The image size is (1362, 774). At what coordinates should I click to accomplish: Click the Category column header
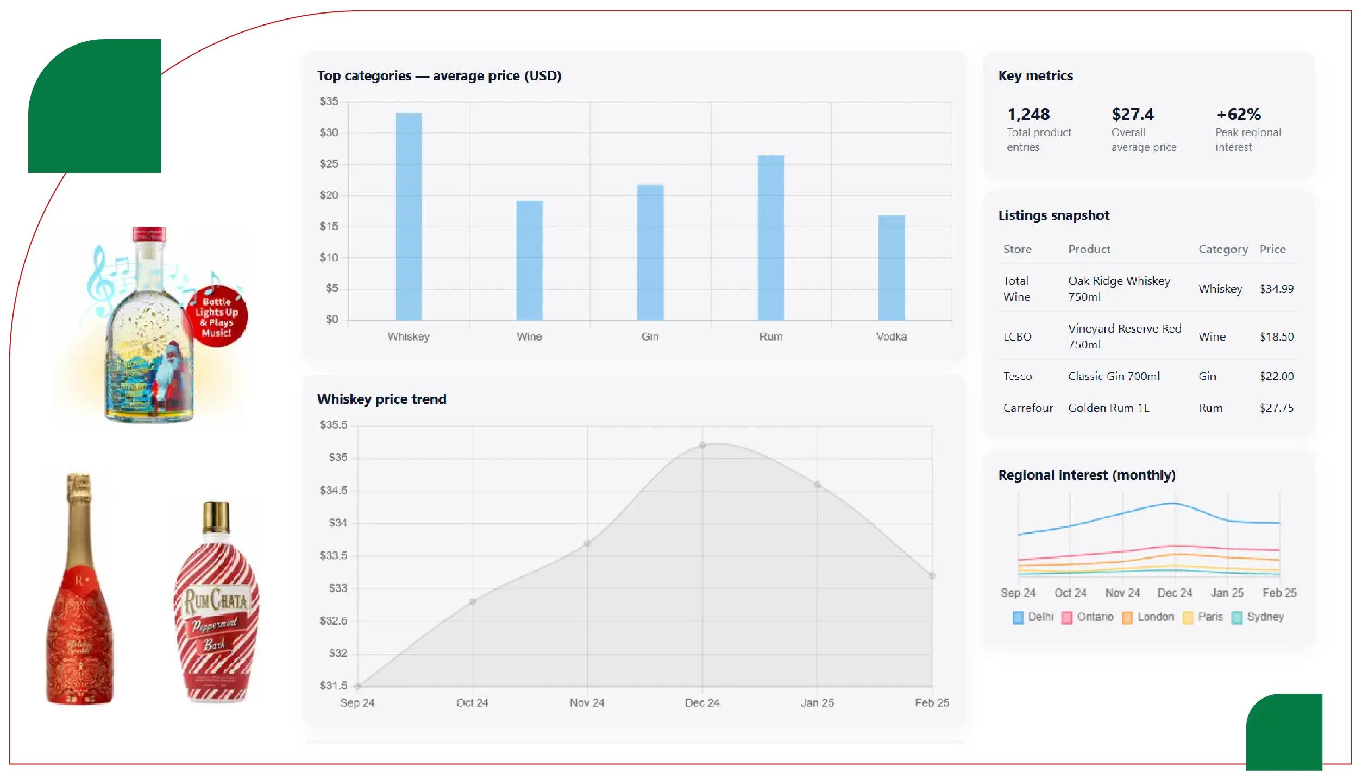pos(1222,249)
